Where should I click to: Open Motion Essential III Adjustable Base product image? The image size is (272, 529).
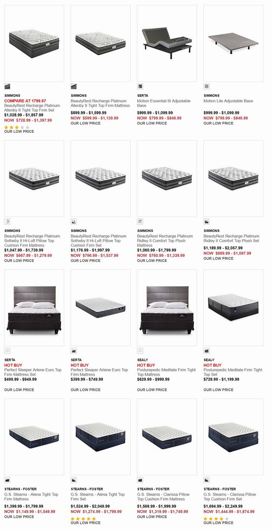167,43
